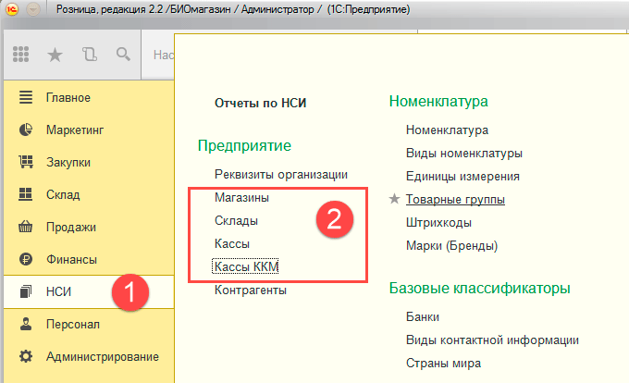
Task: Open the title bar dropdown arrow button
Action: pyautogui.click(x=33, y=9)
